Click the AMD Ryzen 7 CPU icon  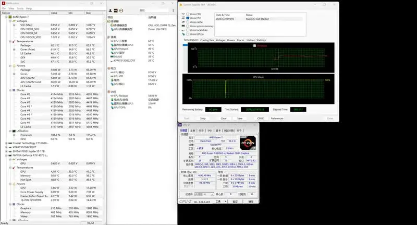coord(10,17)
